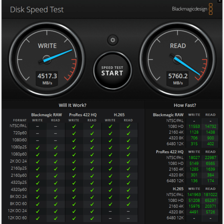Click Blackmagic RAW 2160 4K write value 1128
Viewport: 224px width, 224px height.
click(194, 132)
